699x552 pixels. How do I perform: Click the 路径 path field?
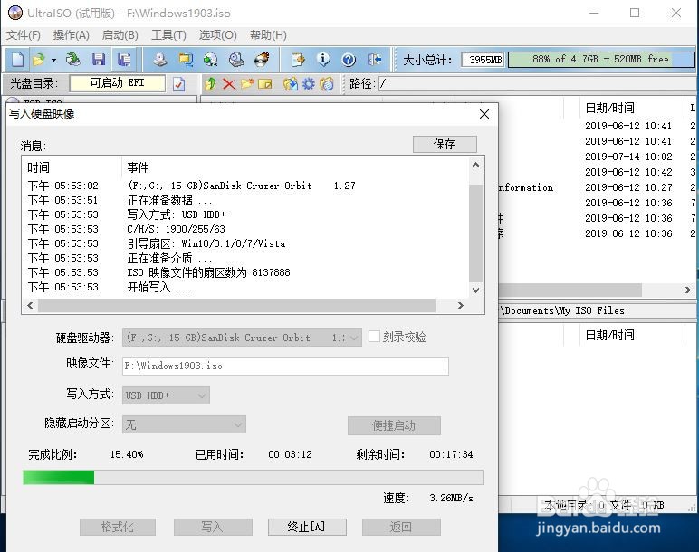tap(538, 84)
